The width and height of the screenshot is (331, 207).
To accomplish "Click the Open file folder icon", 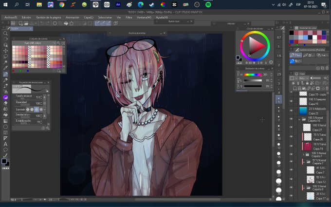I will [26, 23].
